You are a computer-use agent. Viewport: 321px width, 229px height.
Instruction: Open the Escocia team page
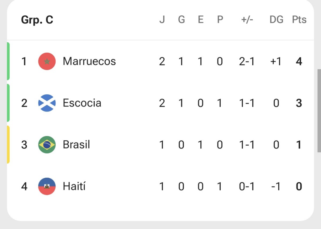click(x=82, y=103)
